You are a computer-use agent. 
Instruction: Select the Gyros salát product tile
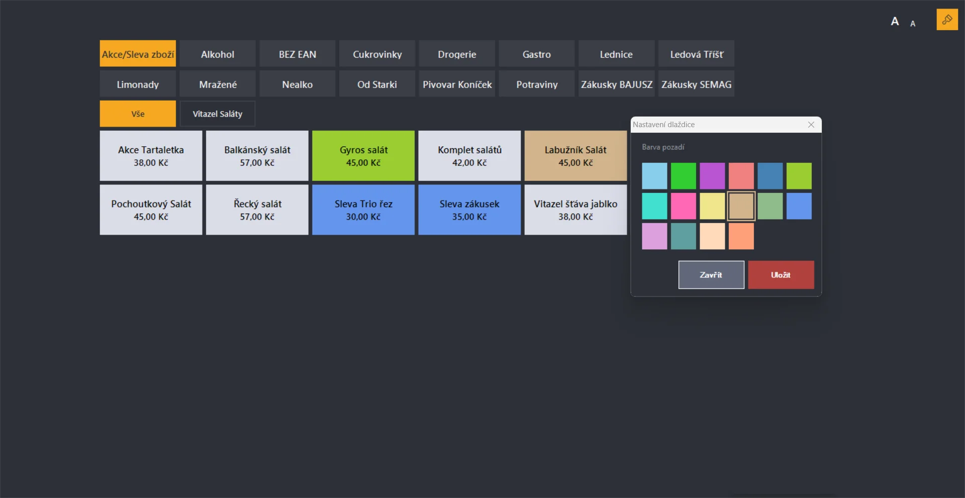363,156
